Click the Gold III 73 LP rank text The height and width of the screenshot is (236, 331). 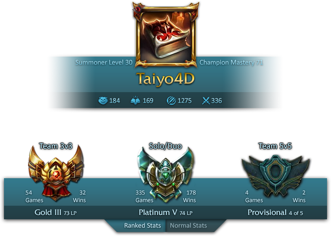[x=55, y=212]
